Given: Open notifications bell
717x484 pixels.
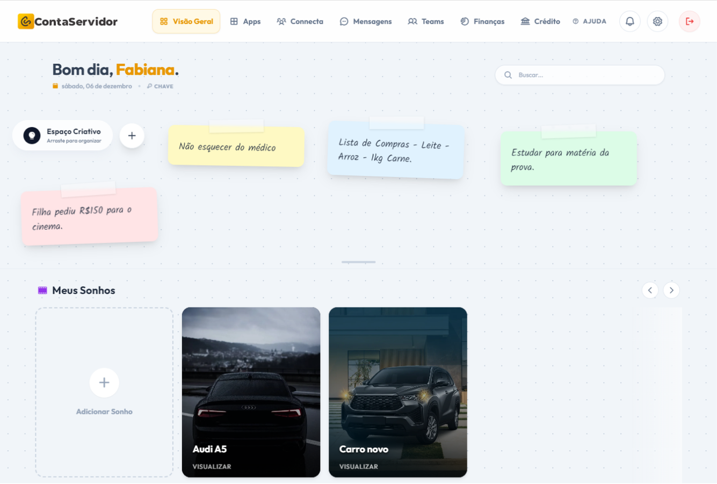Looking at the screenshot, I should coord(629,21).
